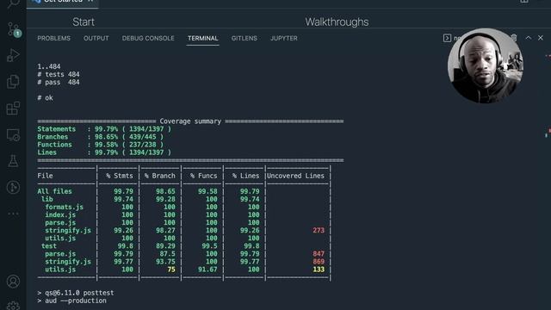Switch to the Problems tab

pos(53,38)
